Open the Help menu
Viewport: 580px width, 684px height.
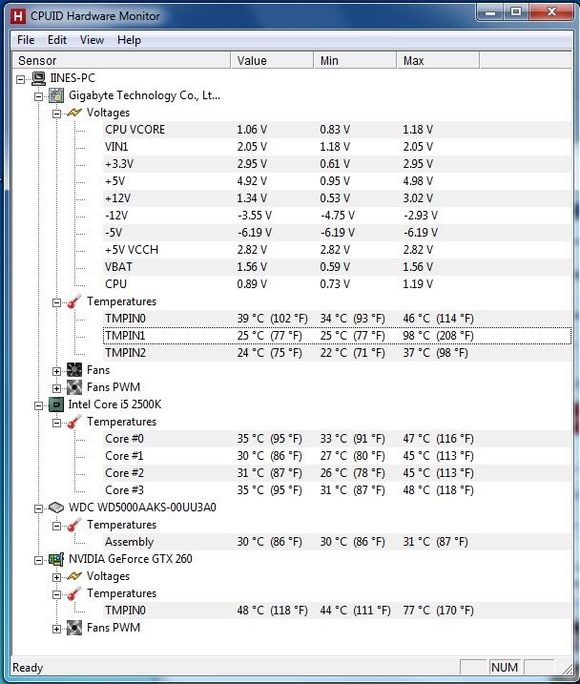coord(129,40)
